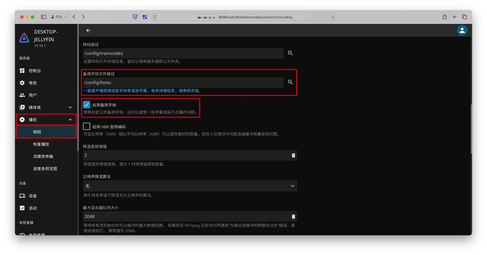Go to the 用户 users page

(33, 95)
